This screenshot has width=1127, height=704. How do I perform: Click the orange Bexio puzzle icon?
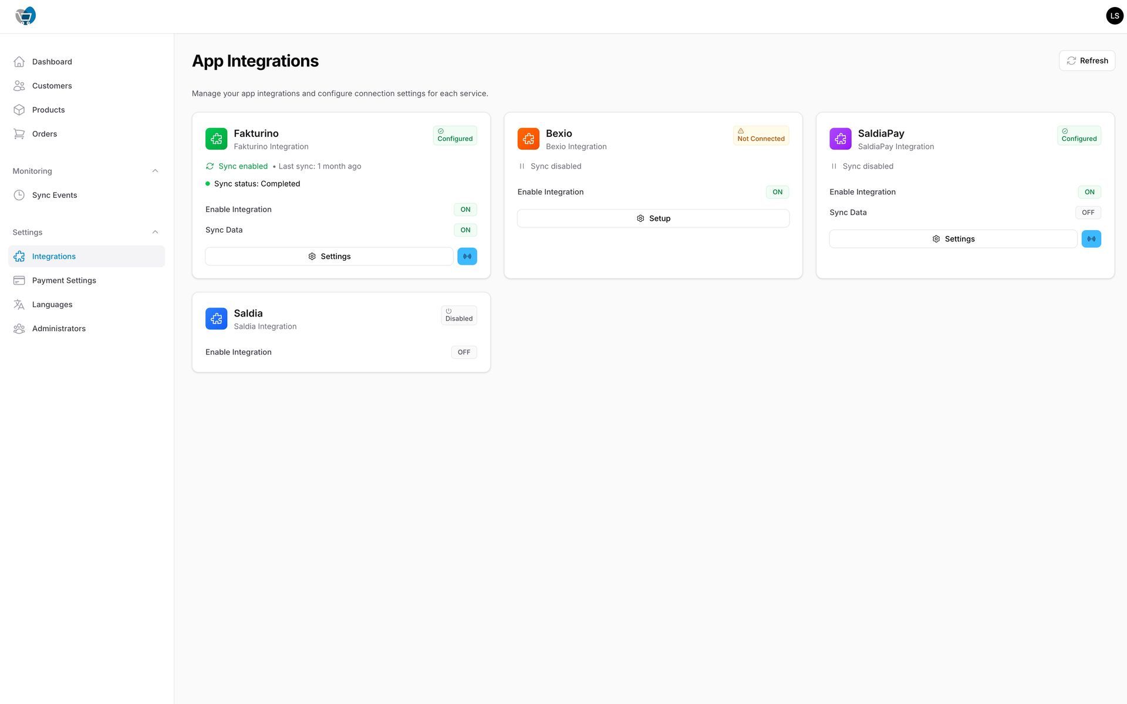pyautogui.click(x=528, y=139)
